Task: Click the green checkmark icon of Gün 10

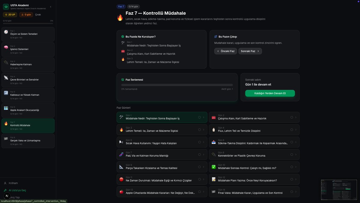Action: [x=214, y=167]
